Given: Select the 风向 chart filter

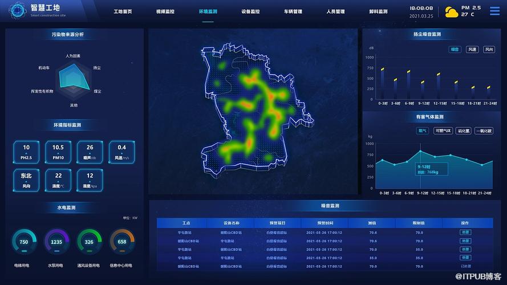Looking at the screenshot, I should pos(489,49).
